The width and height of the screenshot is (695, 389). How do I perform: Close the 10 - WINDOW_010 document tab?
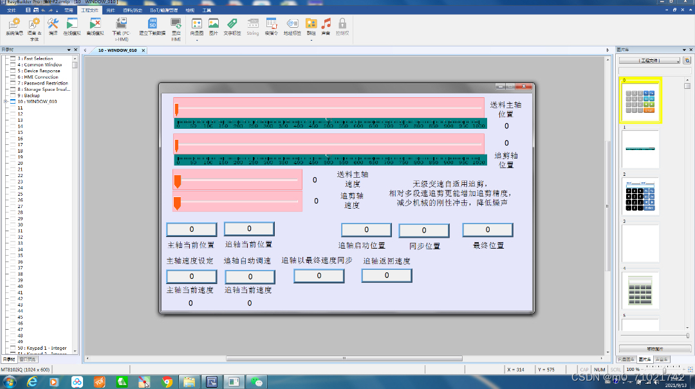point(143,50)
